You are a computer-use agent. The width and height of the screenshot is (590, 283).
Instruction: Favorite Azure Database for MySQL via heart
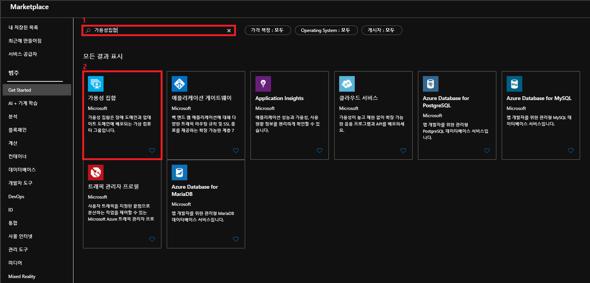[571, 151]
